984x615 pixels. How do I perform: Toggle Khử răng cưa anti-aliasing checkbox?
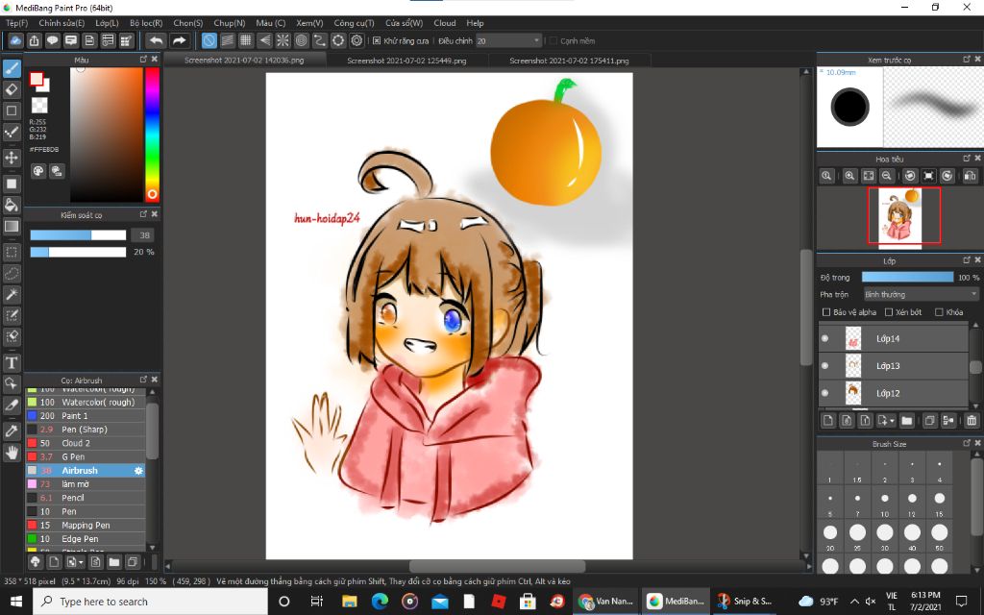(x=377, y=40)
